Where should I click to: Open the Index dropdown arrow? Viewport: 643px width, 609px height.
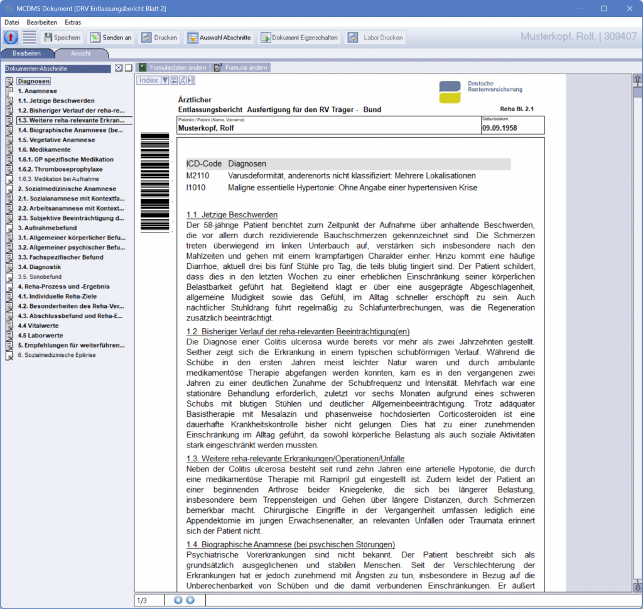165,80
